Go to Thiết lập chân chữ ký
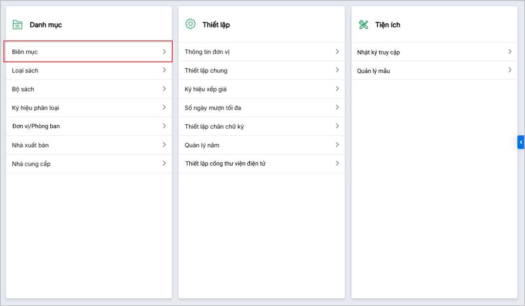Viewport: 525px width, 306px height. (214, 127)
